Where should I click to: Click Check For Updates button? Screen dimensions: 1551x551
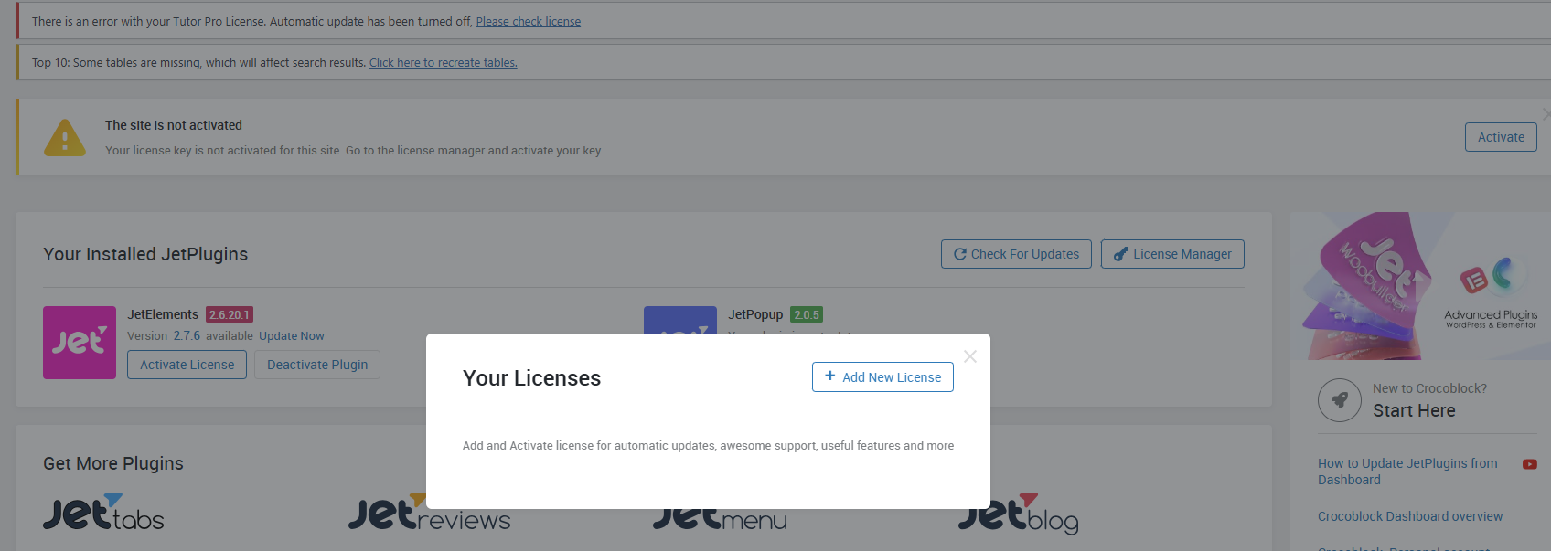[x=1016, y=254]
